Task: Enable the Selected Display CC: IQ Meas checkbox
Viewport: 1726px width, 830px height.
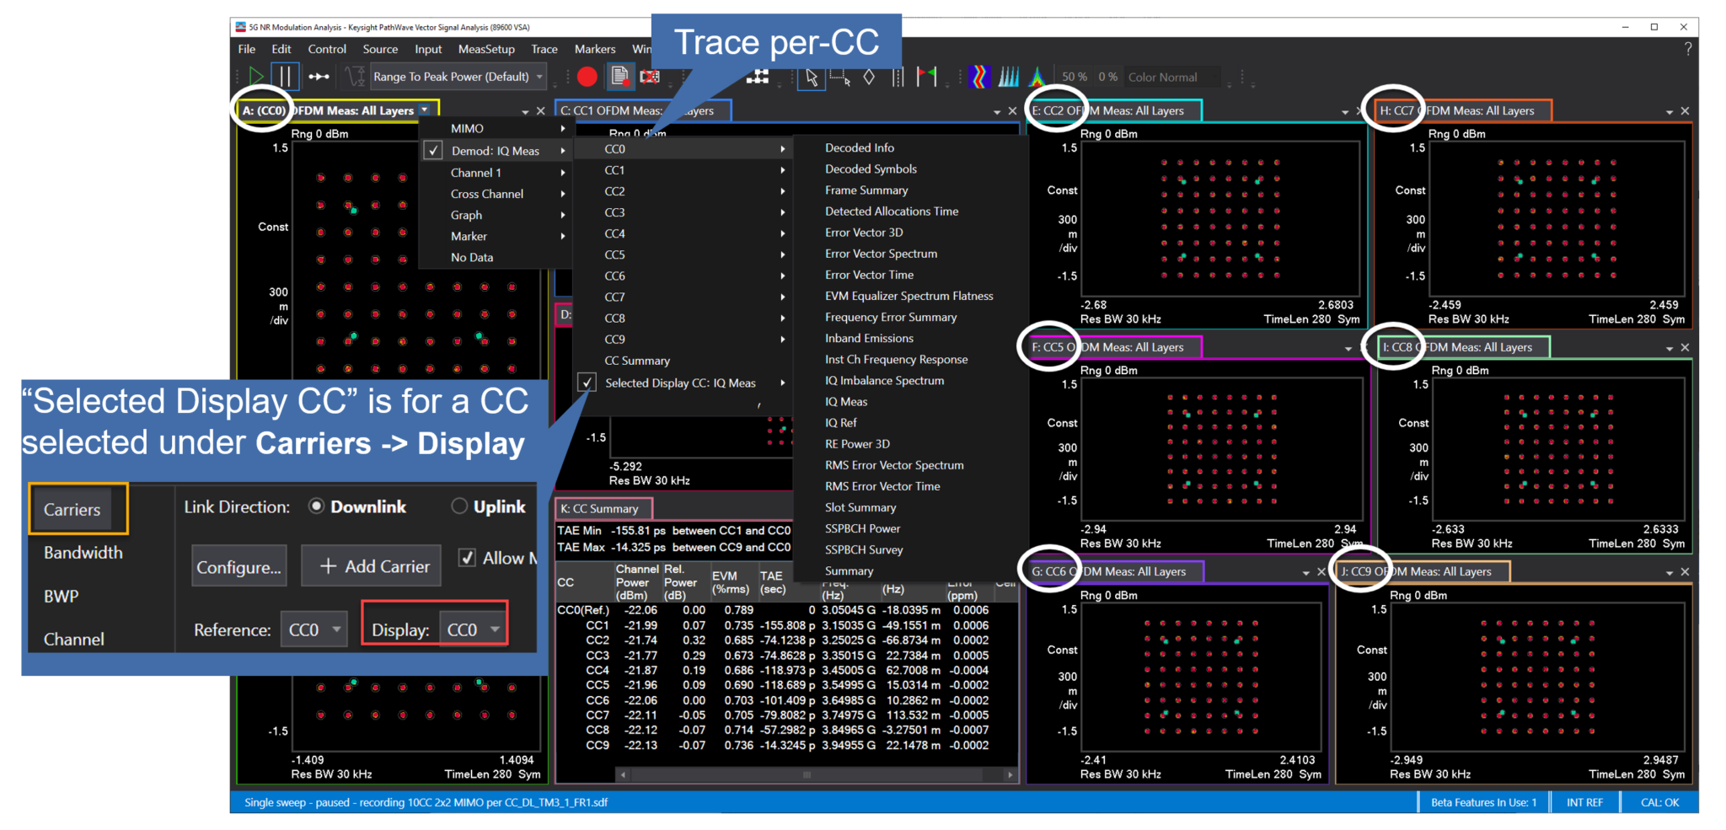Action: 587,383
